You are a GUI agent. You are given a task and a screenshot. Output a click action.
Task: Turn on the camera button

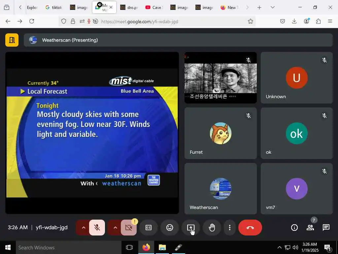point(129,228)
